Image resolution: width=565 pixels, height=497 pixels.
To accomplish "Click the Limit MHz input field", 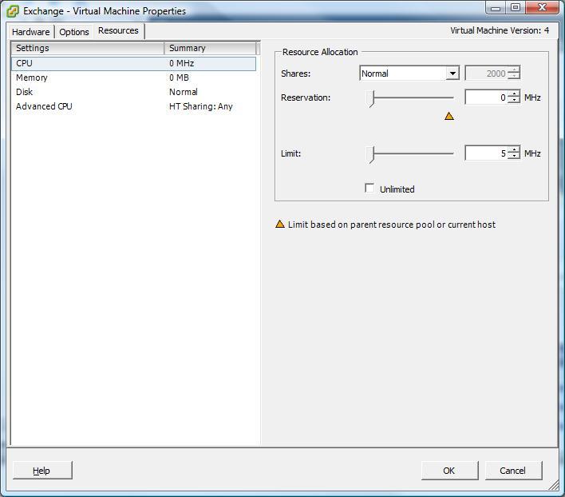I will [x=485, y=153].
